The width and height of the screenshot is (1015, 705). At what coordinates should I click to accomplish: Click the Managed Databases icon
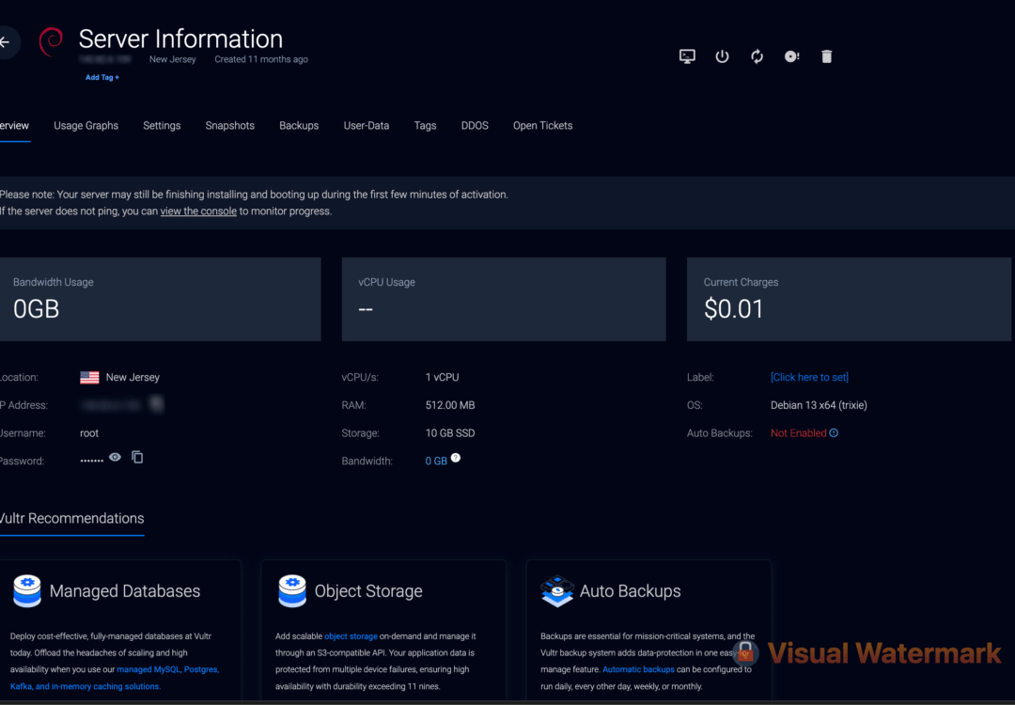[x=27, y=590]
